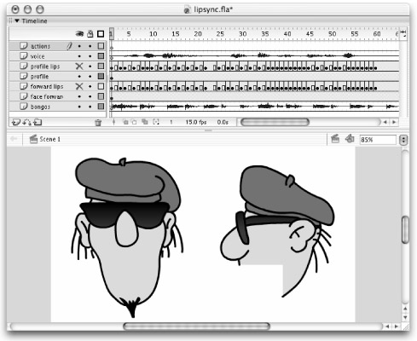
Task: Click the stage vertical scrollbar thumb
Action: pos(405,229)
